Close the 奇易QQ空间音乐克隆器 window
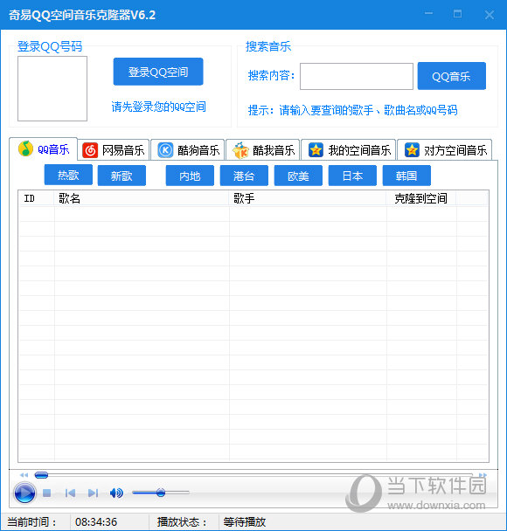Viewport: 507px width, 531px height. pyautogui.click(x=489, y=15)
